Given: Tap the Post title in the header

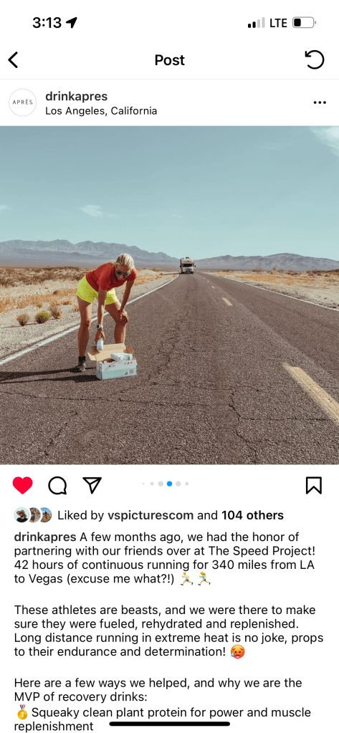Looking at the screenshot, I should click(x=170, y=60).
